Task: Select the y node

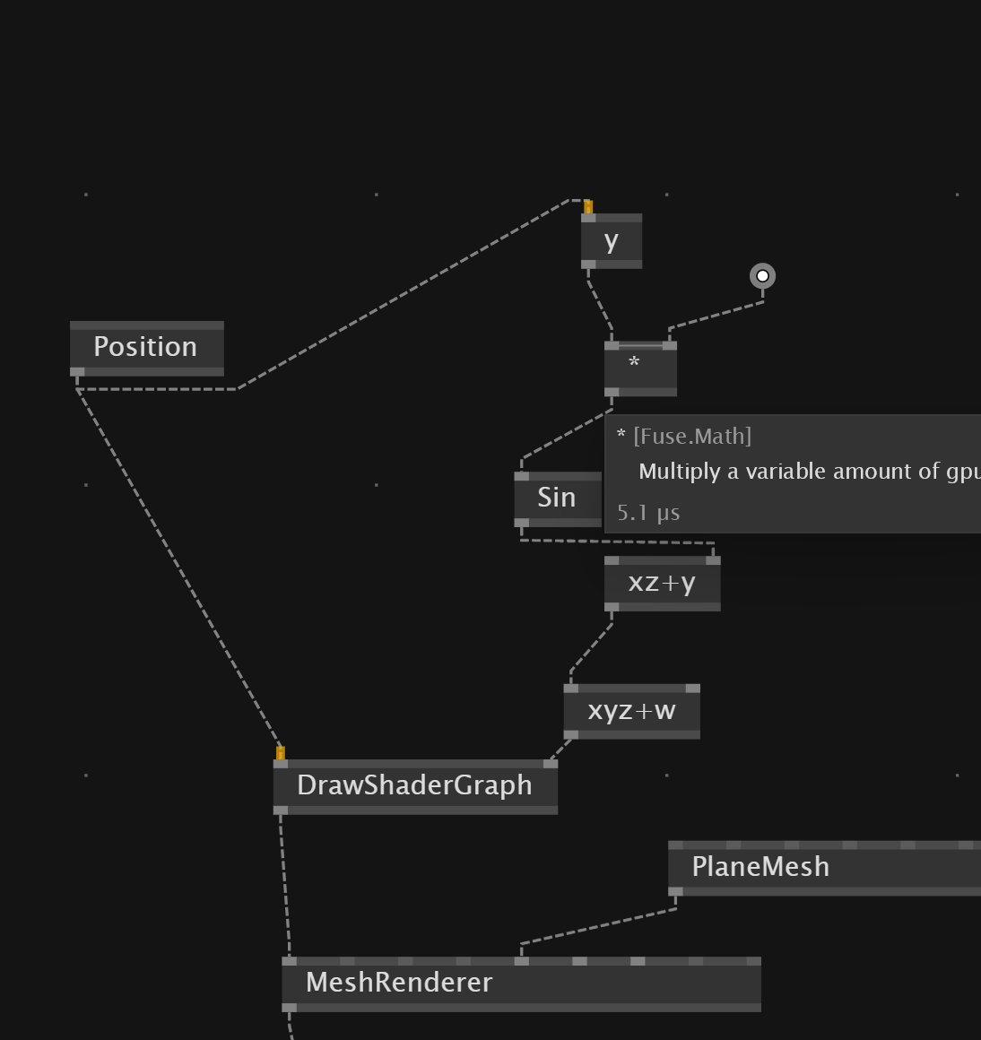Action: pos(612,241)
